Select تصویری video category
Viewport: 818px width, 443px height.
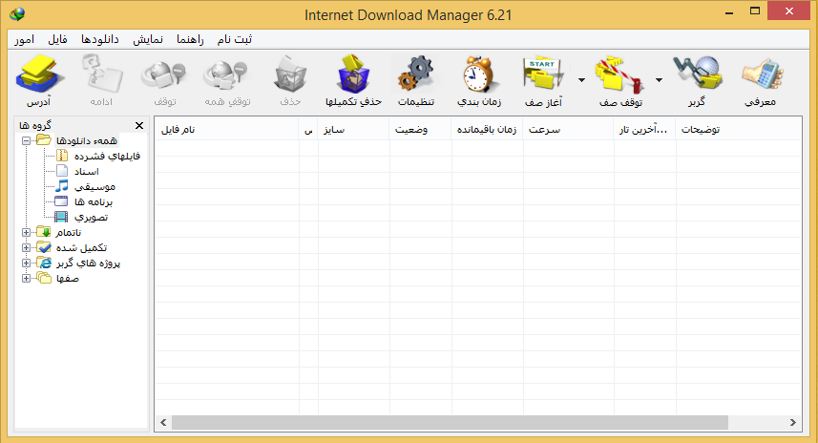[91, 217]
